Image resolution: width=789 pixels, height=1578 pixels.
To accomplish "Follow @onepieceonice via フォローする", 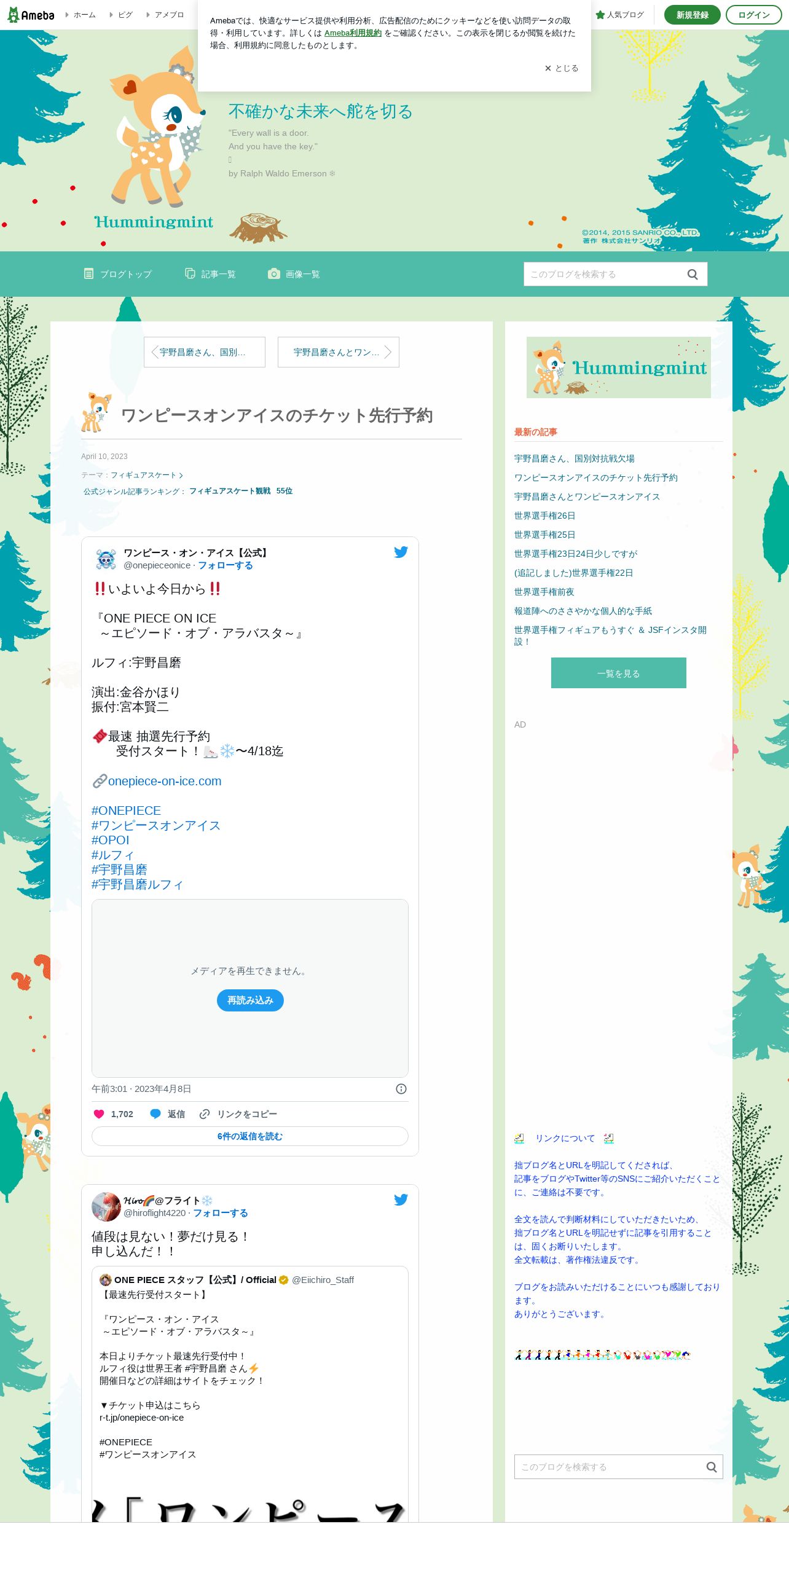I will 225,565.
